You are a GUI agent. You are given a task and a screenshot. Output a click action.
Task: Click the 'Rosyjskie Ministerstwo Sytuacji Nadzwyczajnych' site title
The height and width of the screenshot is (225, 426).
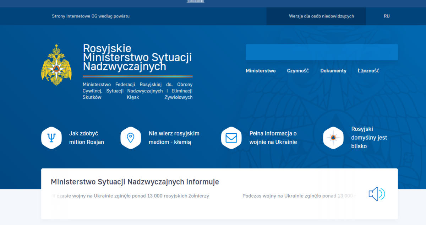click(137, 57)
